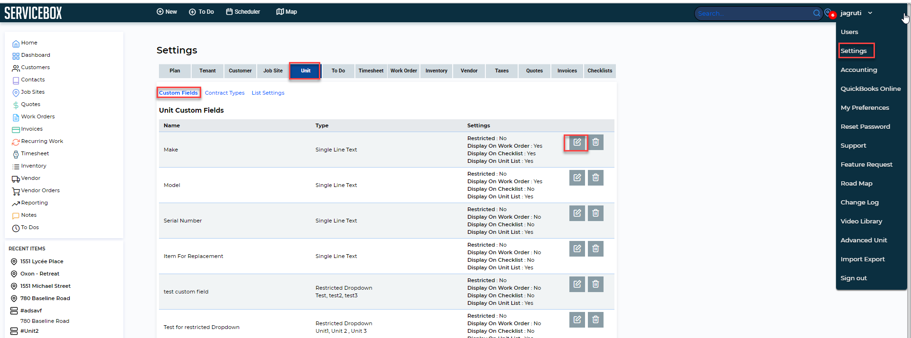
Task: Select the Unit settings tab
Action: [x=306, y=71]
